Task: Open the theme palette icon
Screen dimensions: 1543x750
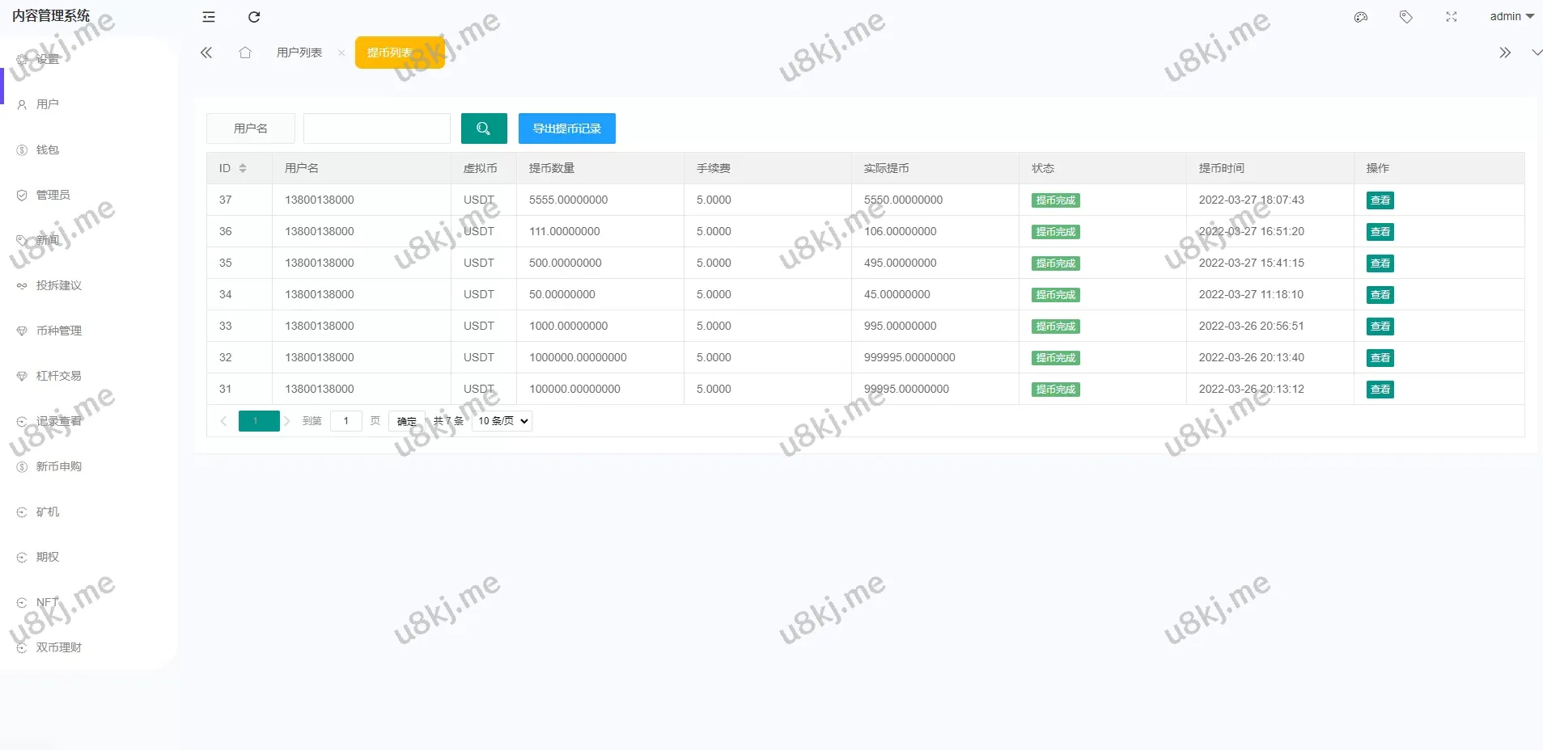Action: coord(1361,17)
